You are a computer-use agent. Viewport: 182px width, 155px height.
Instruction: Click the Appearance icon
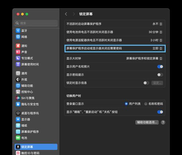18,80
